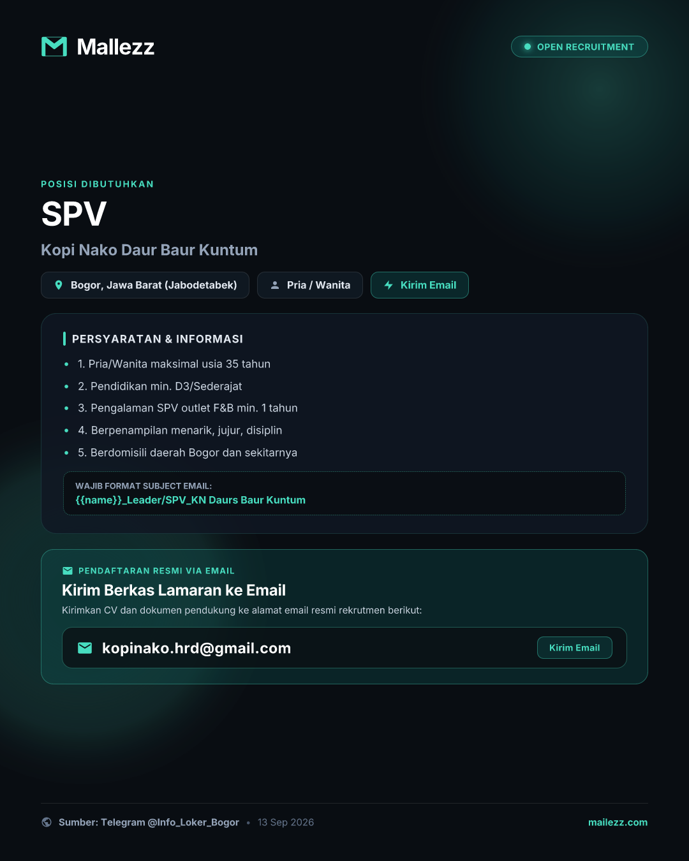Click the Mallezz envelope logo icon
The width and height of the screenshot is (689, 861).
click(54, 47)
